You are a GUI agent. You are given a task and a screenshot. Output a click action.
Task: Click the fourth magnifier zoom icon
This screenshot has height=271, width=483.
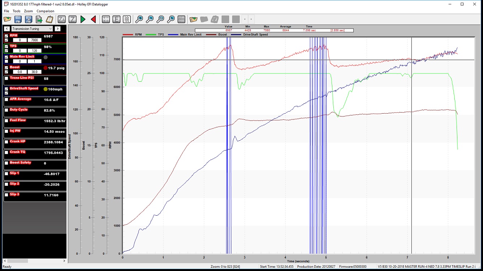click(171, 19)
